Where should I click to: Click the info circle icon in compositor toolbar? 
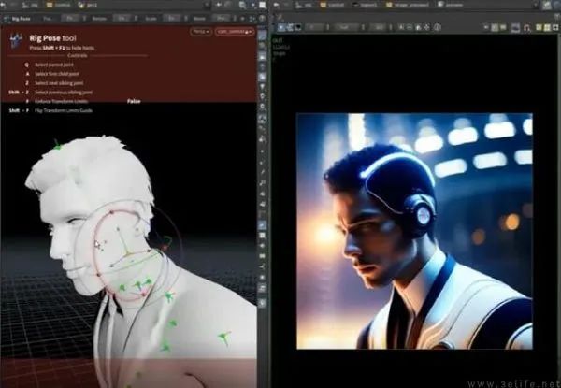[438, 28]
